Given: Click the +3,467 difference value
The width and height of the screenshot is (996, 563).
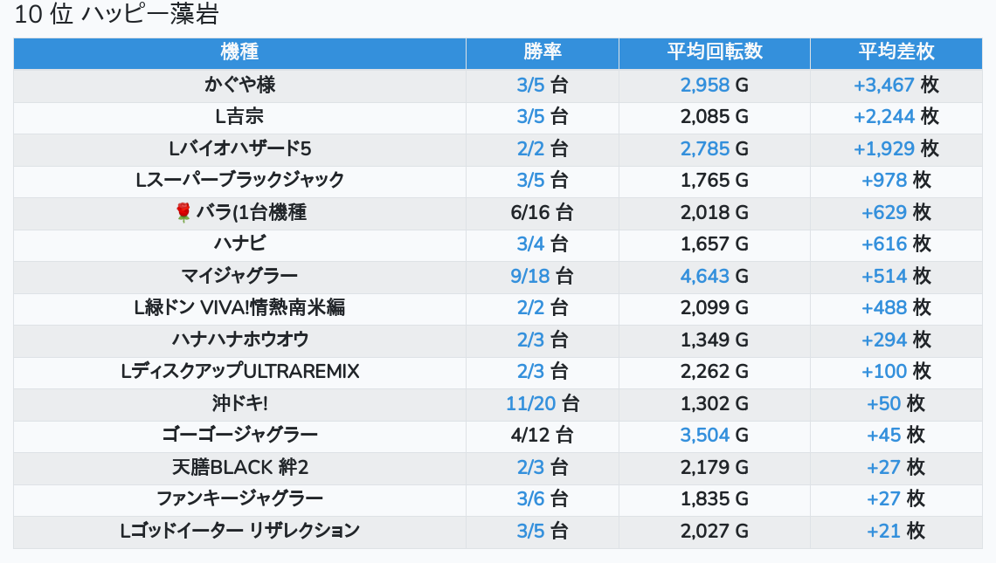Looking at the screenshot, I should click(x=883, y=86).
